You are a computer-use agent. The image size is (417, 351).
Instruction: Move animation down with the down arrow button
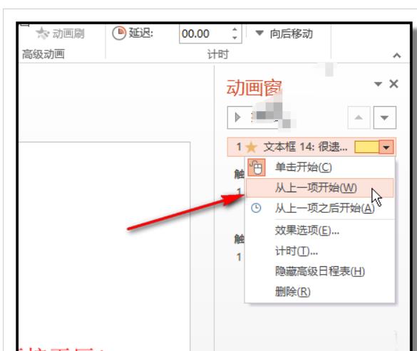pos(384,117)
